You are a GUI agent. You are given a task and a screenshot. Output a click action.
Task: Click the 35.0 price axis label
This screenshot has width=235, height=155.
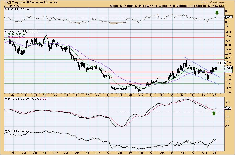[227, 36]
